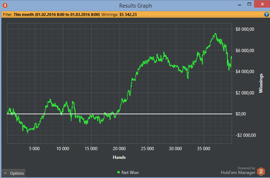Viewport: 270px width, 178px height.
Task: Click the 5 000 hands axis label
Action: click(x=34, y=148)
